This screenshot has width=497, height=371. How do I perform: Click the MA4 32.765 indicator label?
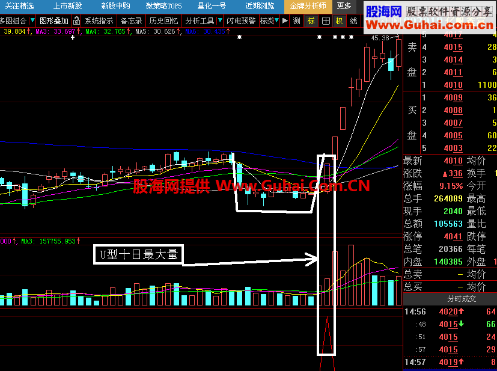click(108, 31)
